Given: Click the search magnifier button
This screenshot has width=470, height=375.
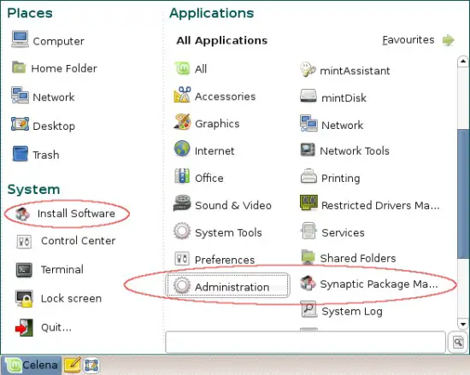Looking at the screenshot, I should point(458,342).
